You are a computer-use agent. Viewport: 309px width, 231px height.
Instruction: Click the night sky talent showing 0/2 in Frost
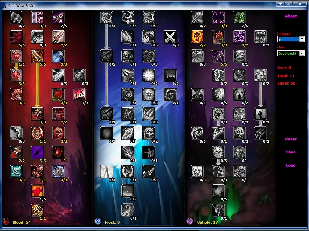click(x=170, y=75)
